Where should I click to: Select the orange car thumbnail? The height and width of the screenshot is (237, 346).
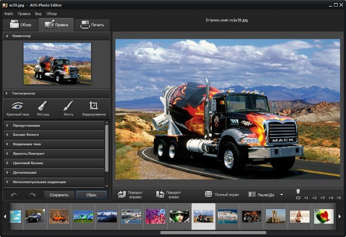59,216
